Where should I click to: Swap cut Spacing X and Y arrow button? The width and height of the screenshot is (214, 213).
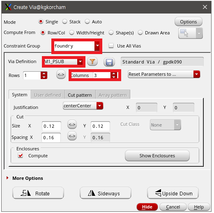[x=72, y=136]
